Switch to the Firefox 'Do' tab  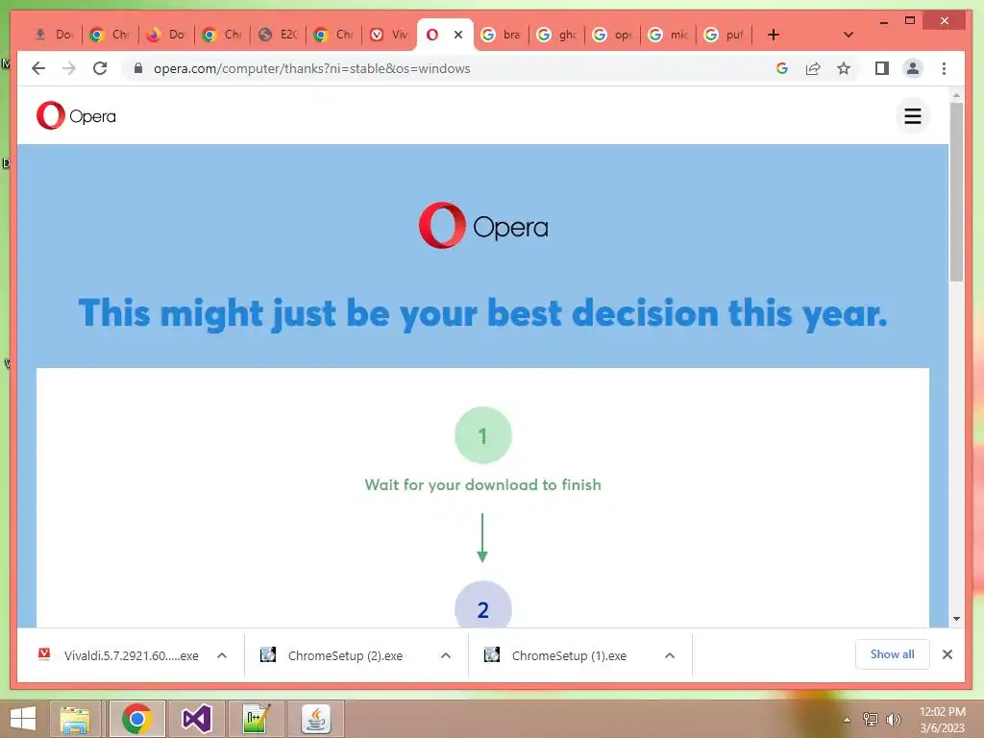[165, 35]
